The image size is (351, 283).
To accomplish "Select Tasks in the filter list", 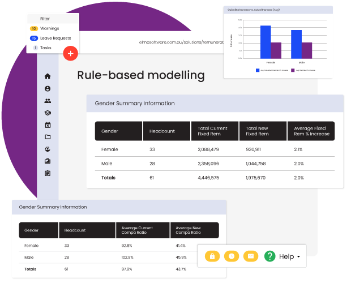I will (x=46, y=48).
